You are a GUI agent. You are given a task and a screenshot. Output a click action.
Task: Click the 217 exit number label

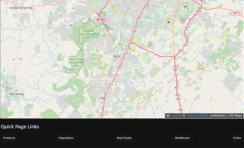(111, 85)
